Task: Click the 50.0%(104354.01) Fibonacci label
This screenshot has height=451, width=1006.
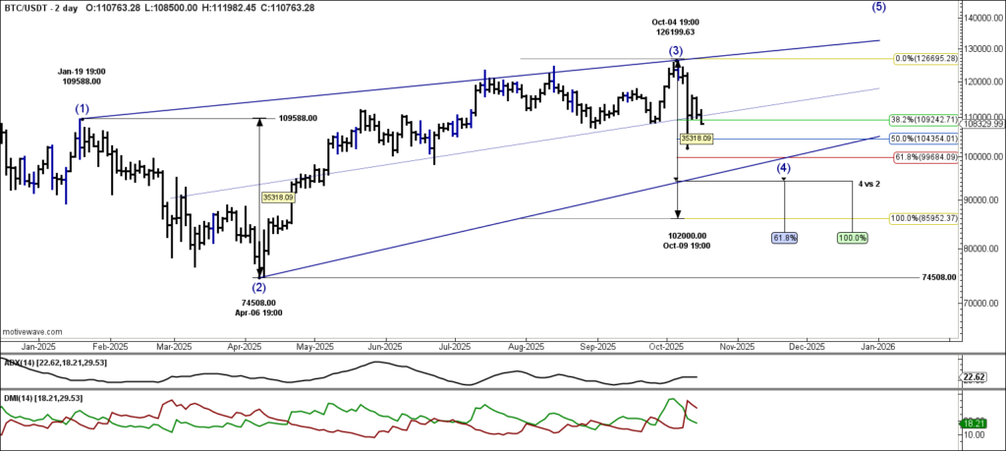Action: [x=923, y=139]
